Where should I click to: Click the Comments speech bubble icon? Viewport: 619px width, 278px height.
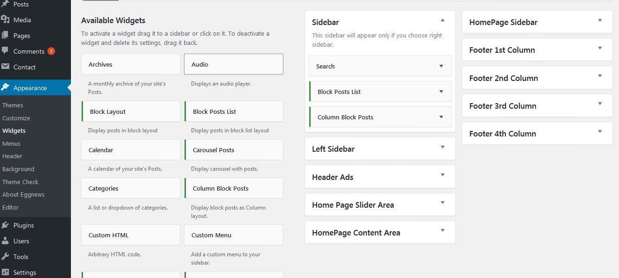click(6, 51)
